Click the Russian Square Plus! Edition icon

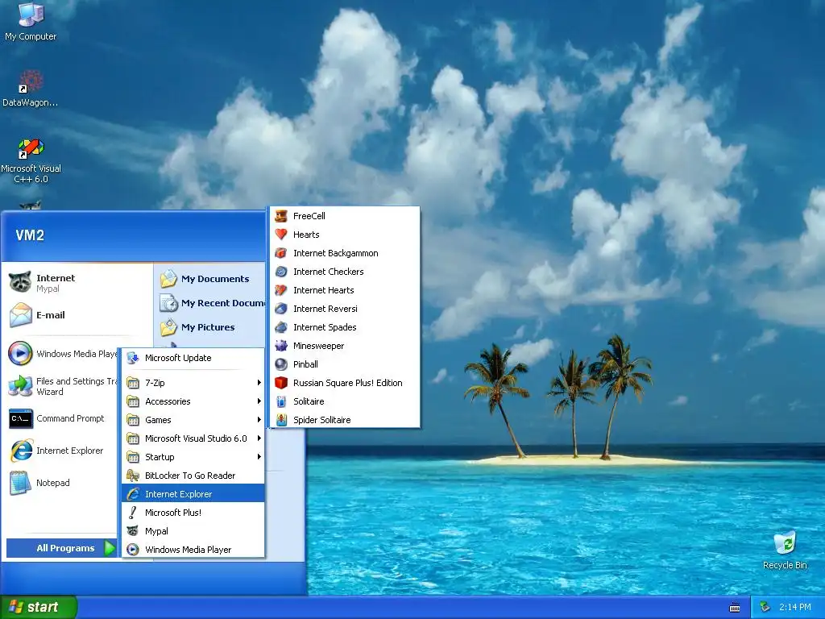click(281, 383)
